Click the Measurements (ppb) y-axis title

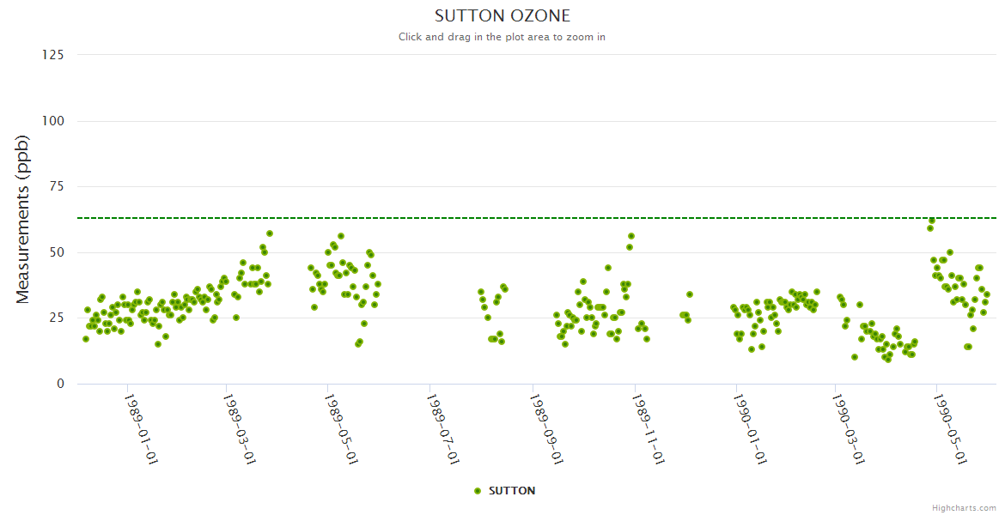tap(23, 219)
